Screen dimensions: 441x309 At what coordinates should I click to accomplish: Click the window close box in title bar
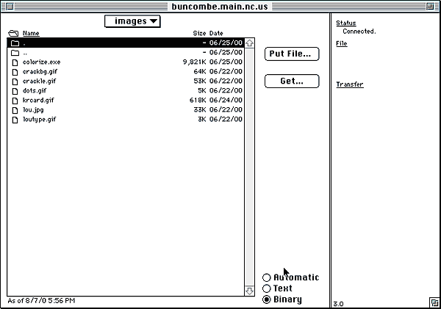[10, 7]
